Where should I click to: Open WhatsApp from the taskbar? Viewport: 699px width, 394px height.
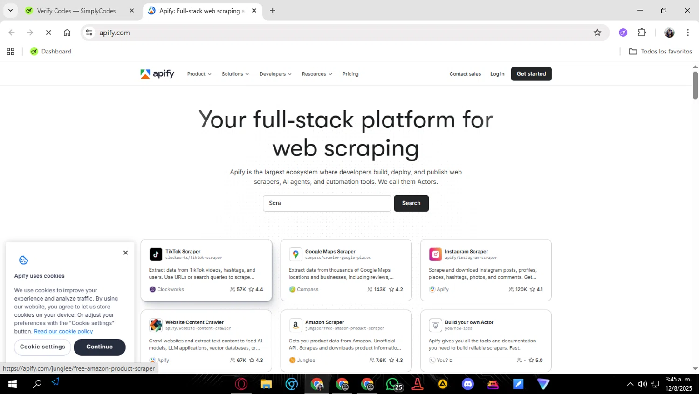point(393,384)
